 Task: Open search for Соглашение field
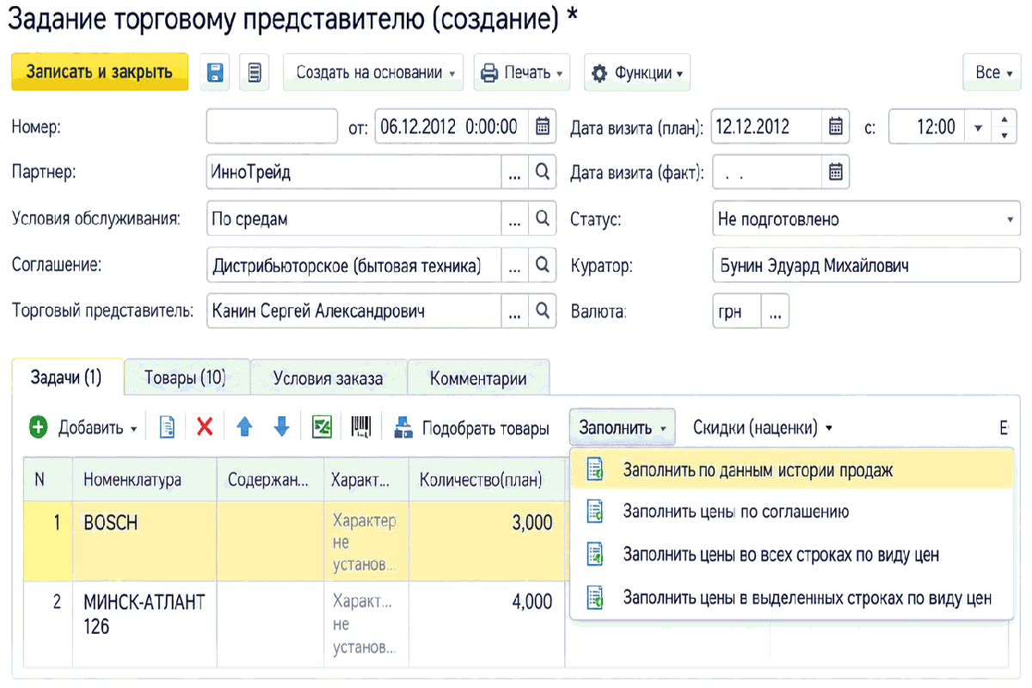point(543,265)
